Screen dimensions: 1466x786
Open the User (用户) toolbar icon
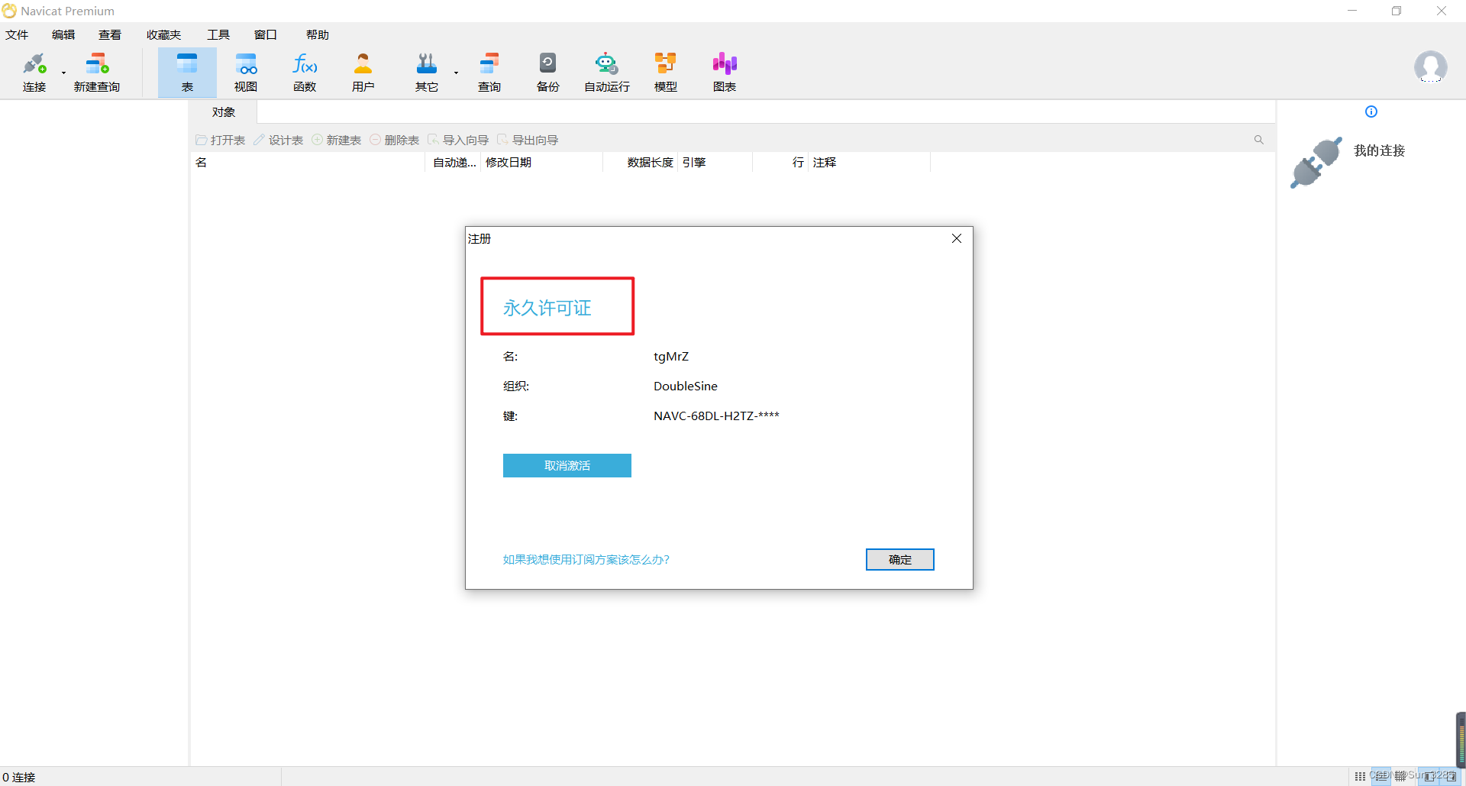point(363,73)
